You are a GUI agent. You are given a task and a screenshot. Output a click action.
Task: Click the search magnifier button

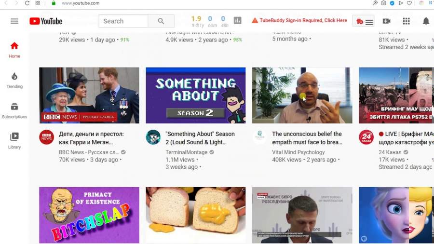(x=161, y=21)
